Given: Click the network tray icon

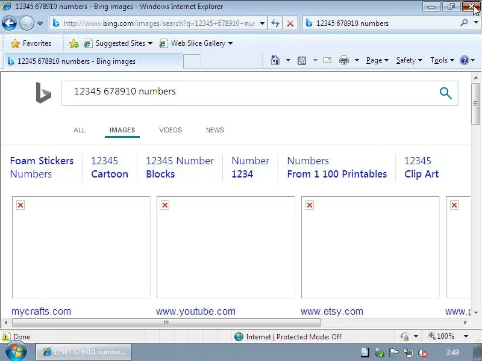Looking at the screenshot, I should point(408,353).
